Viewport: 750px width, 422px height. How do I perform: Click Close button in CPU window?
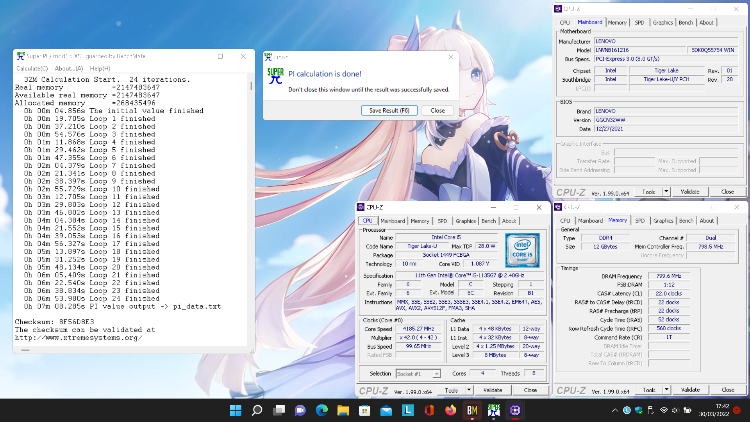pyautogui.click(x=530, y=390)
